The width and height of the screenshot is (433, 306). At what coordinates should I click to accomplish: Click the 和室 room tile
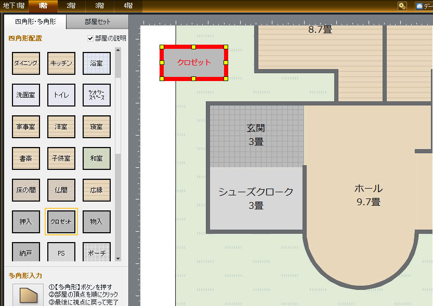click(96, 158)
